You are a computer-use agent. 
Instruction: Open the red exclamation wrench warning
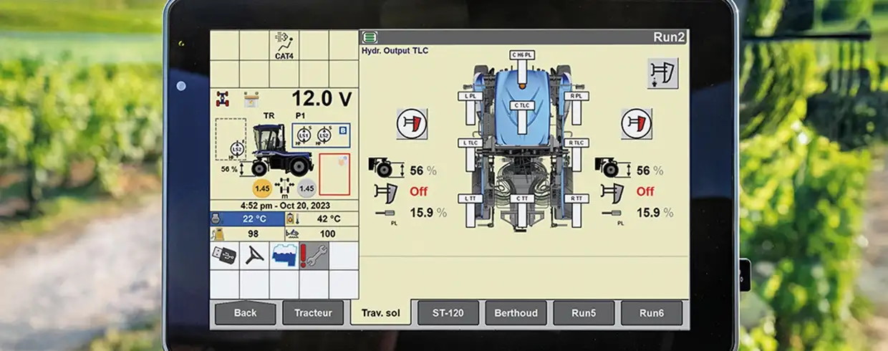point(314,256)
